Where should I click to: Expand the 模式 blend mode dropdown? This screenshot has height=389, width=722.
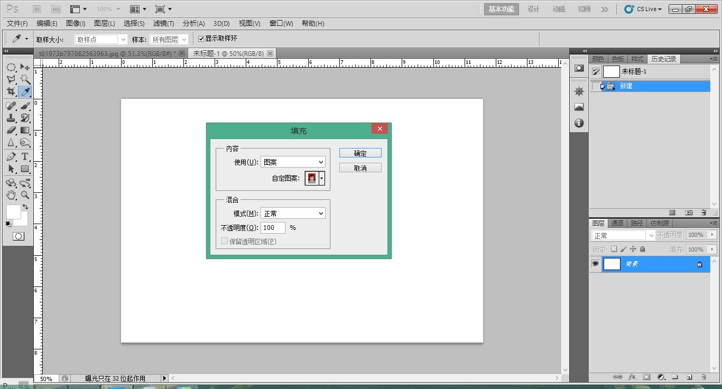293,214
